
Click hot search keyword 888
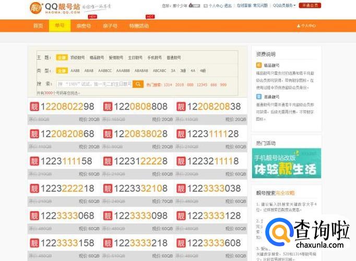click(x=190, y=85)
